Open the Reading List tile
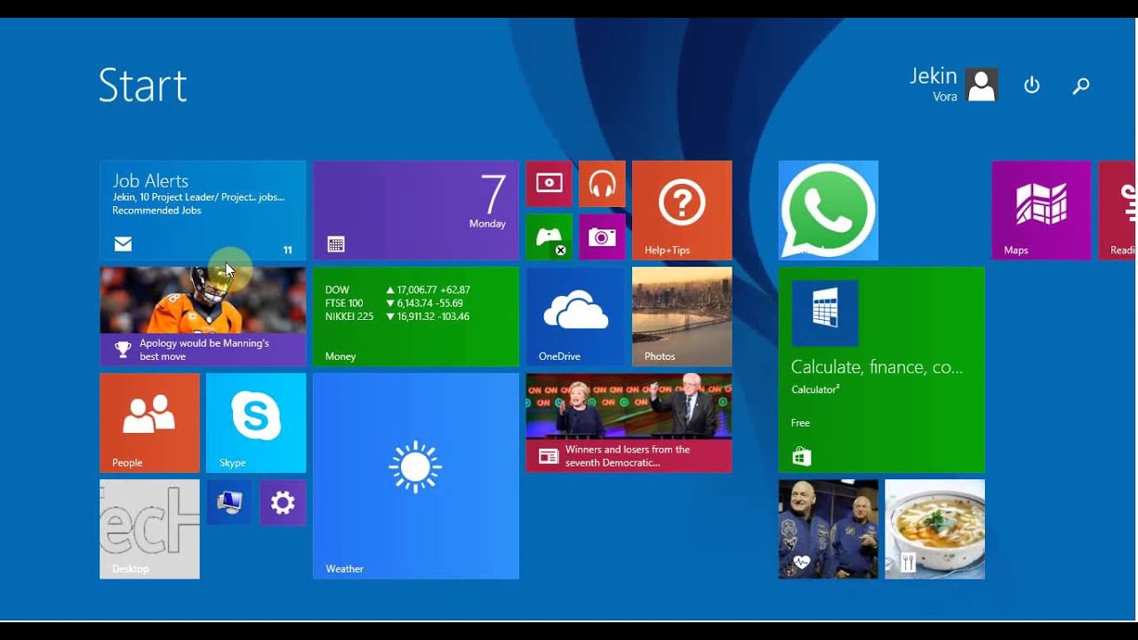 (1118, 211)
